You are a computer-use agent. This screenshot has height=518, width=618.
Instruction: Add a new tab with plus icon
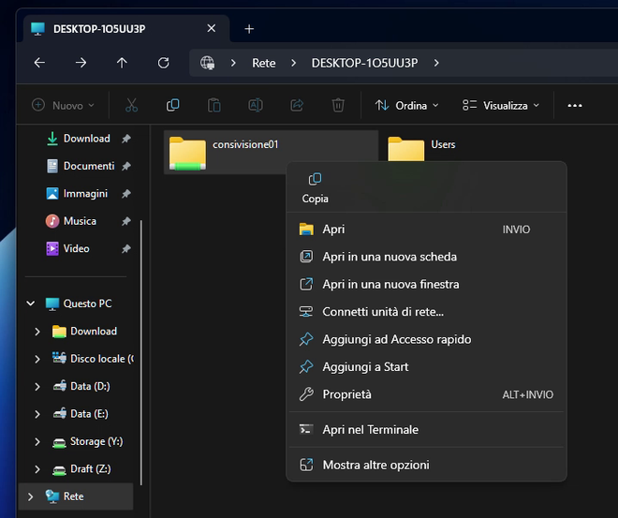click(x=249, y=29)
